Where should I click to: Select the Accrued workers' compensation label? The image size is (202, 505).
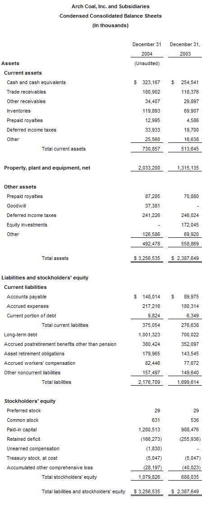(x=40, y=363)
